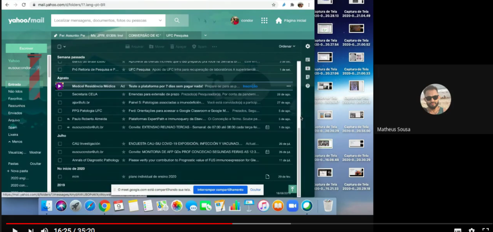
Task: Click the green back-to-top arrow button
Action: [x=292, y=189]
